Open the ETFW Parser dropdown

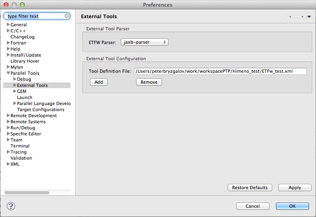point(144,42)
